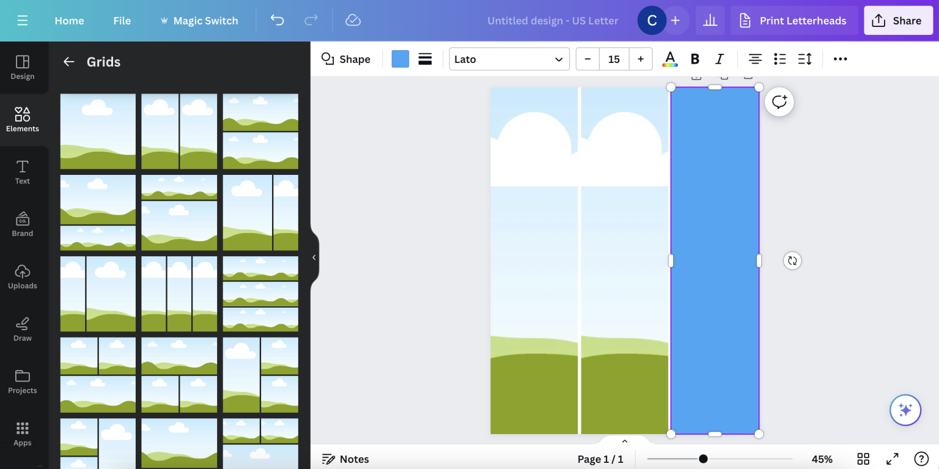
Task: Click the add comment bubble icon
Action: click(779, 102)
